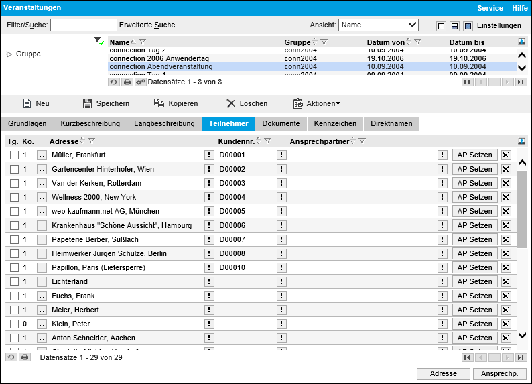
Task: Click the filter funnel icon next to Name column
Action: point(143,42)
